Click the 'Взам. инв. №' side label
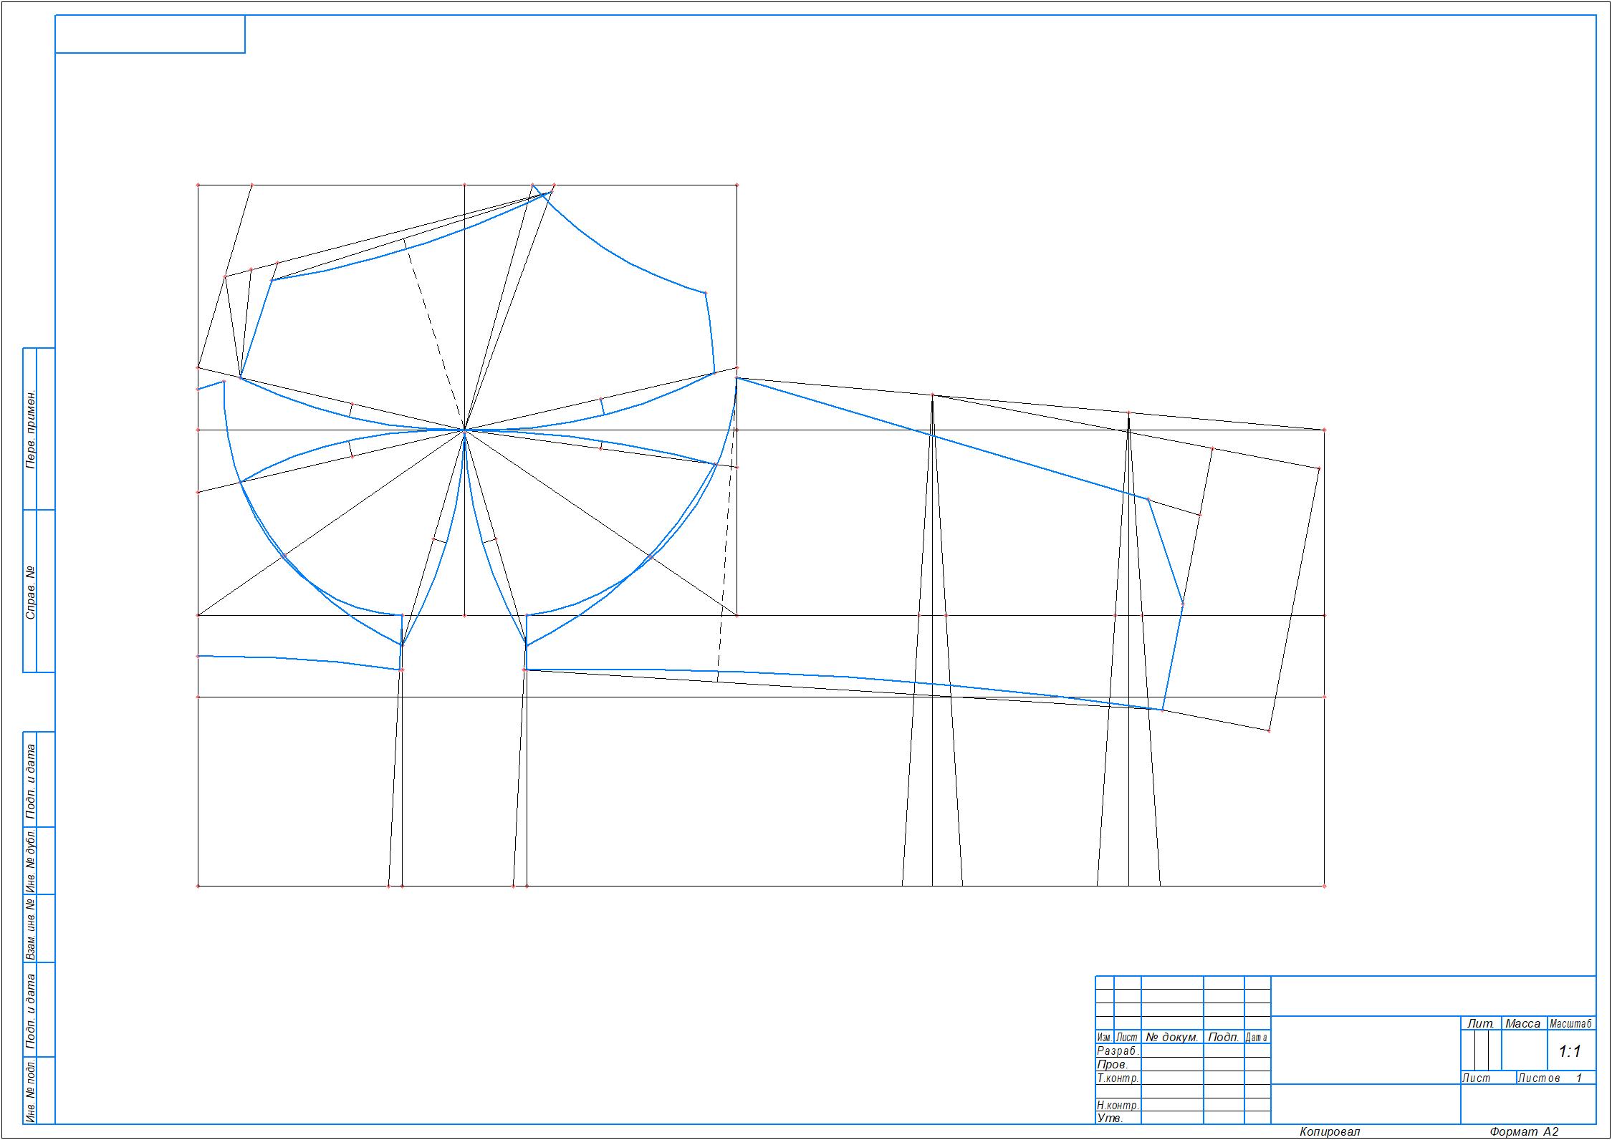 tap(31, 928)
